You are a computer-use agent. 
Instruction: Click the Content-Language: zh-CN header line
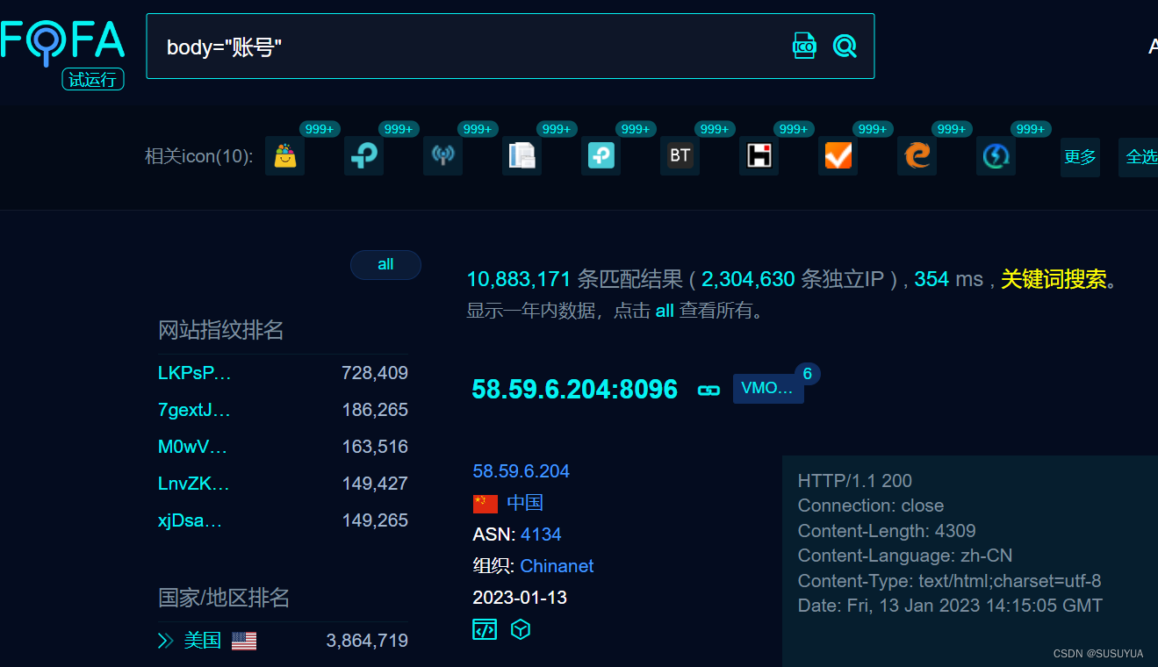pyautogui.click(x=905, y=556)
